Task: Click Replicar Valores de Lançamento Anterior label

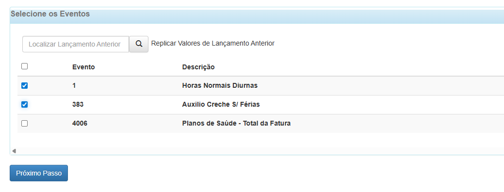Action: pos(213,43)
